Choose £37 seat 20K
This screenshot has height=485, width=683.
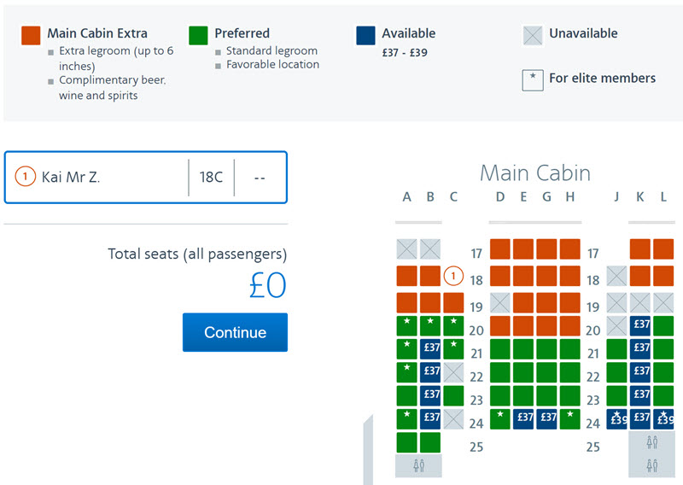pos(639,325)
